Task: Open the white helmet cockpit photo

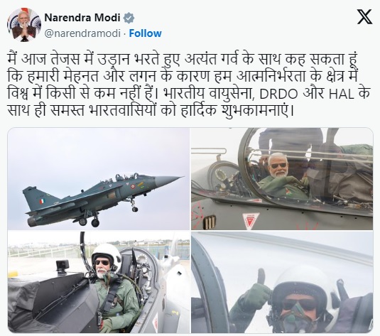Action: 99,282
